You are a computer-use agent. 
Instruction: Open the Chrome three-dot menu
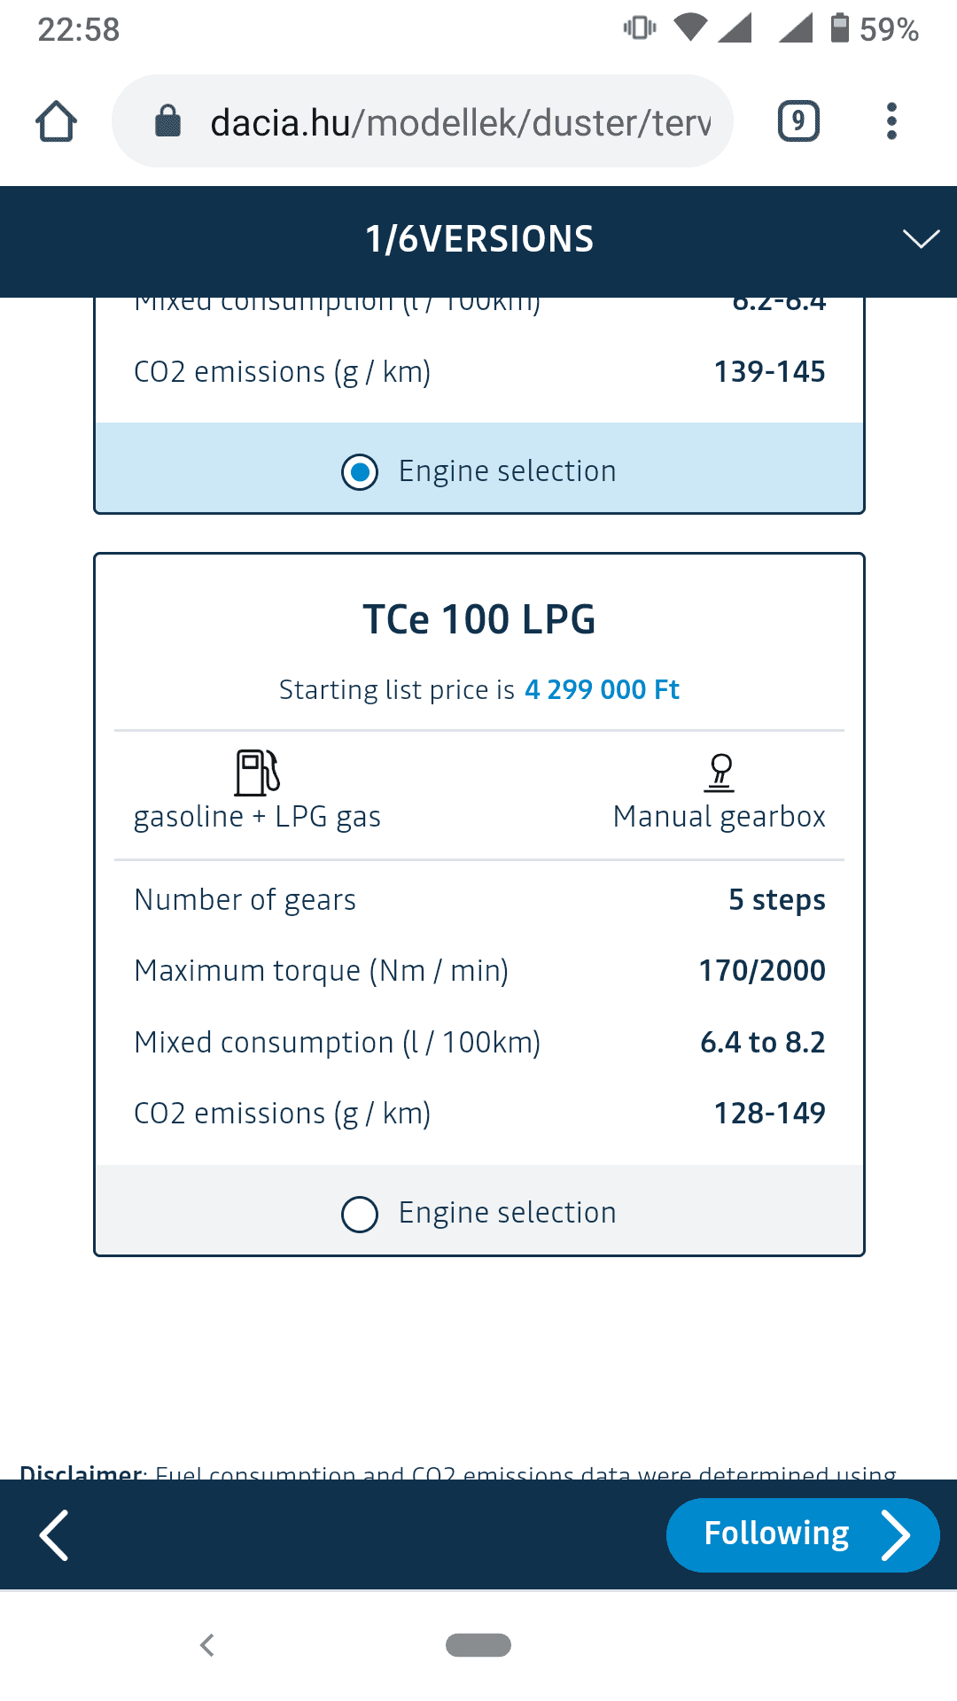[891, 121]
